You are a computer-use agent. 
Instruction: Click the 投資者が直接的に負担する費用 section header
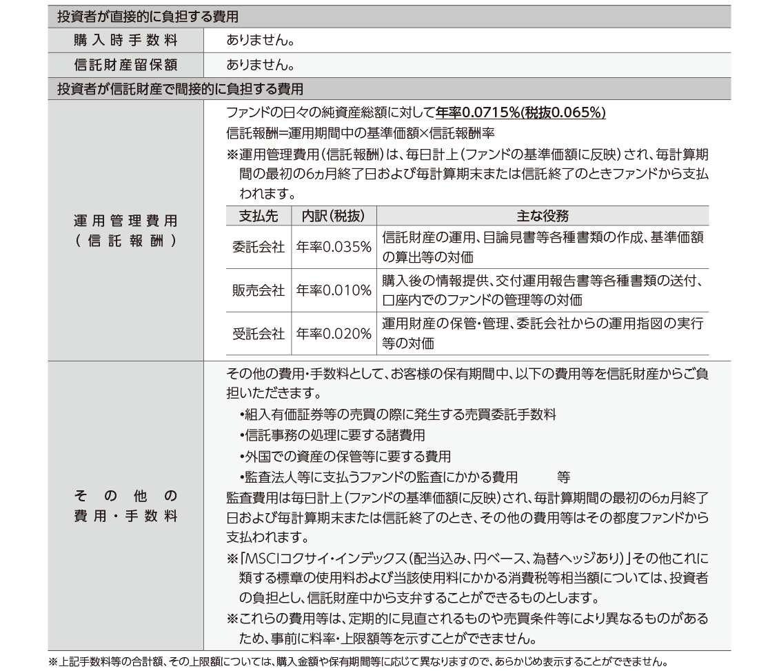[x=152, y=16]
